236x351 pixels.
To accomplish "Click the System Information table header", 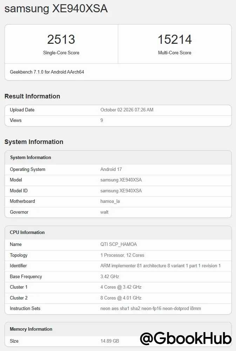I will (31, 157).
